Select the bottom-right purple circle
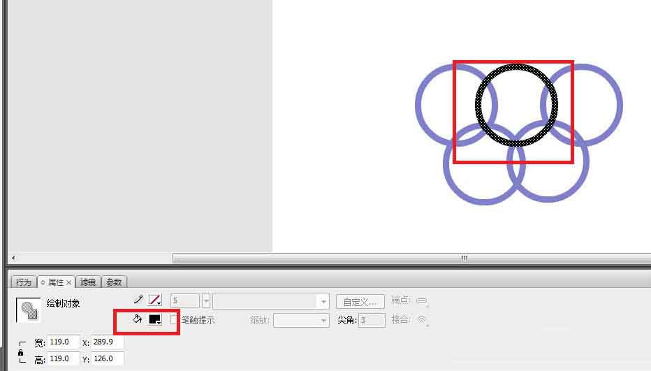Screen dimensions: 651x371 pyautogui.click(x=548, y=201)
